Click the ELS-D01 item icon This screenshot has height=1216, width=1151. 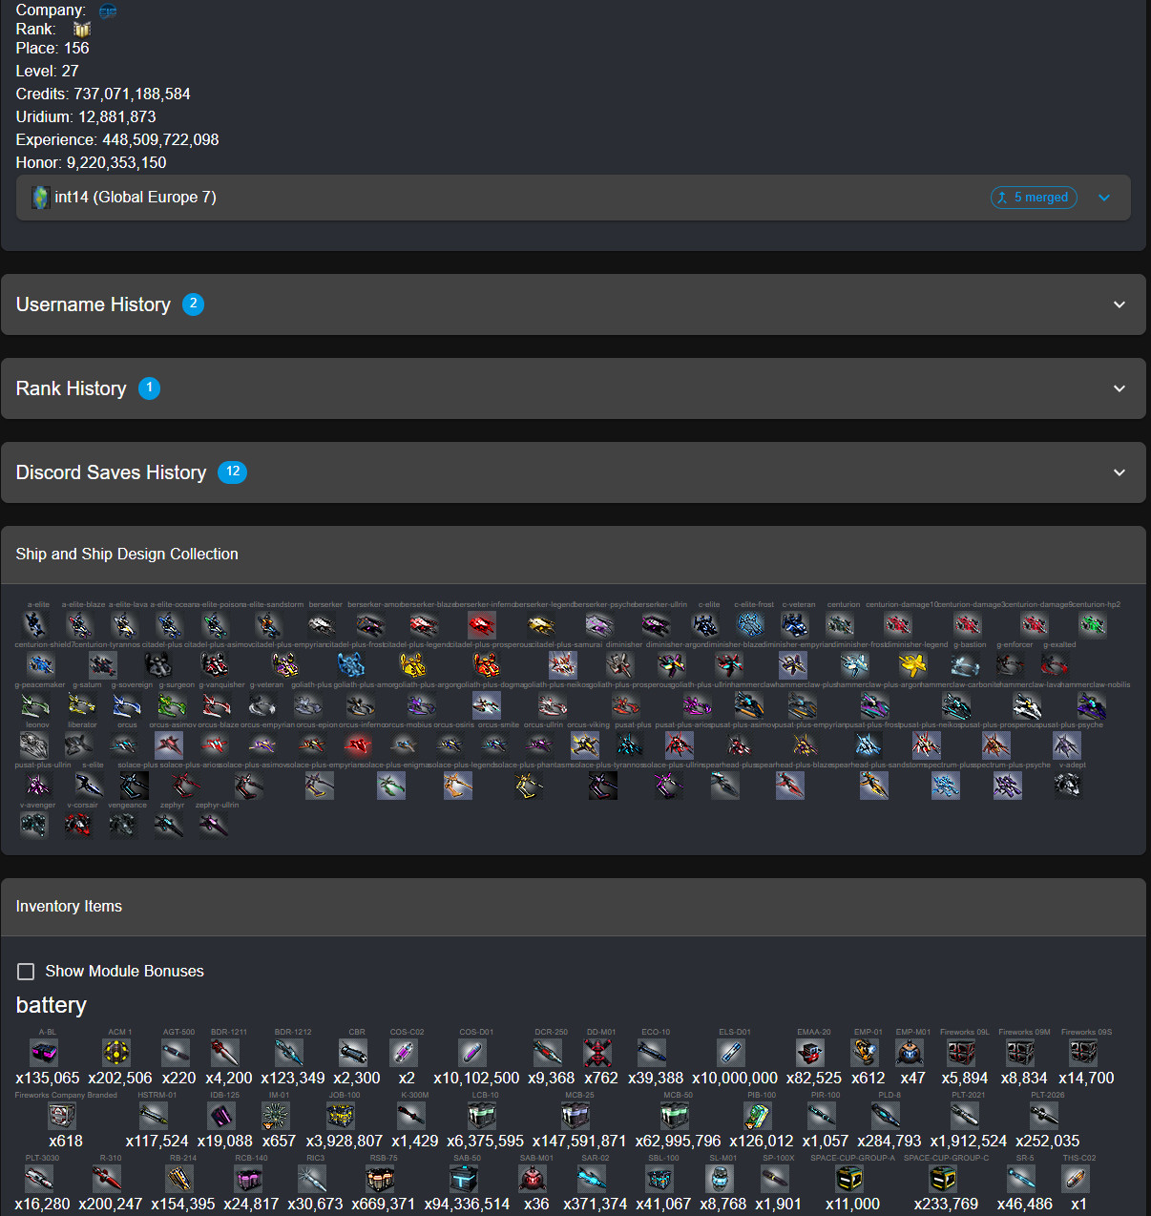tap(731, 1052)
